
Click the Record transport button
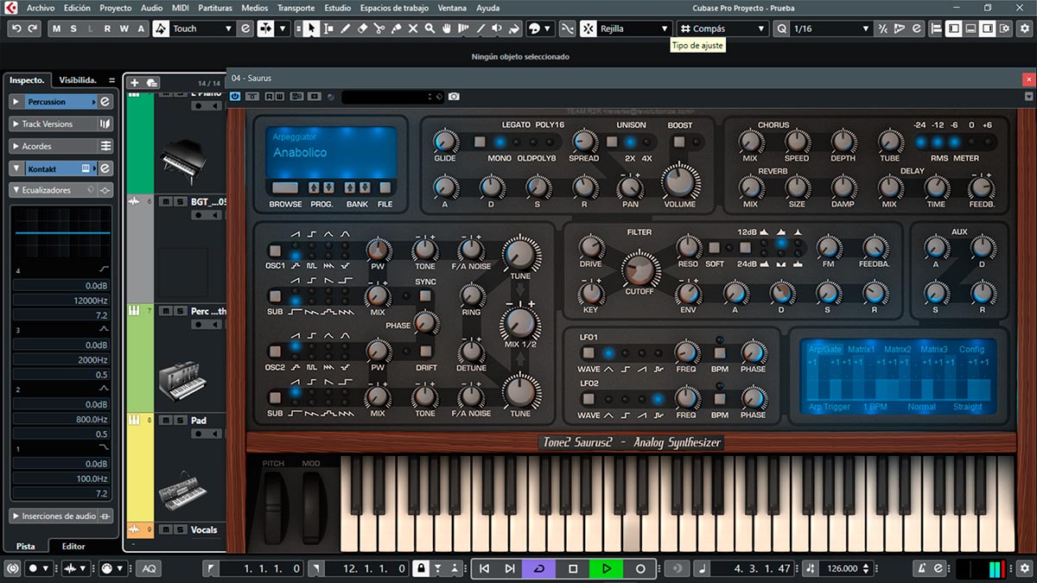click(640, 568)
